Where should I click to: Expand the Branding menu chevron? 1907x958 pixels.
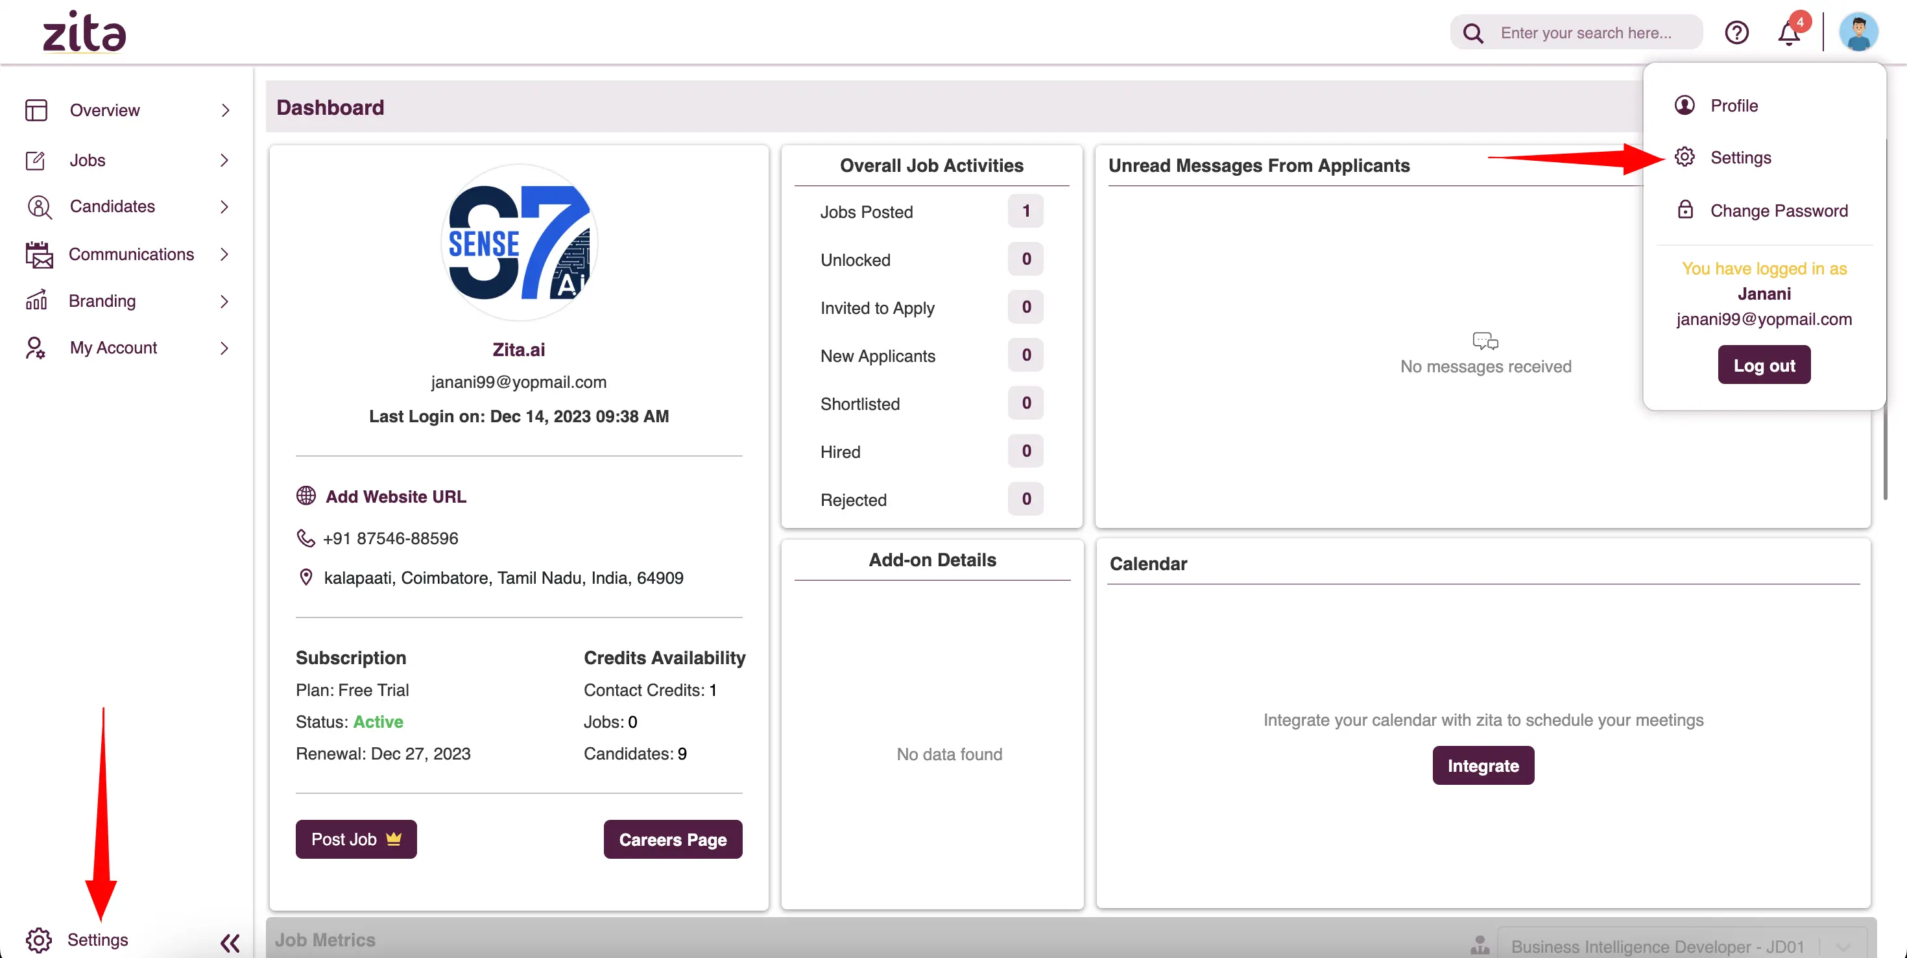point(224,302)
